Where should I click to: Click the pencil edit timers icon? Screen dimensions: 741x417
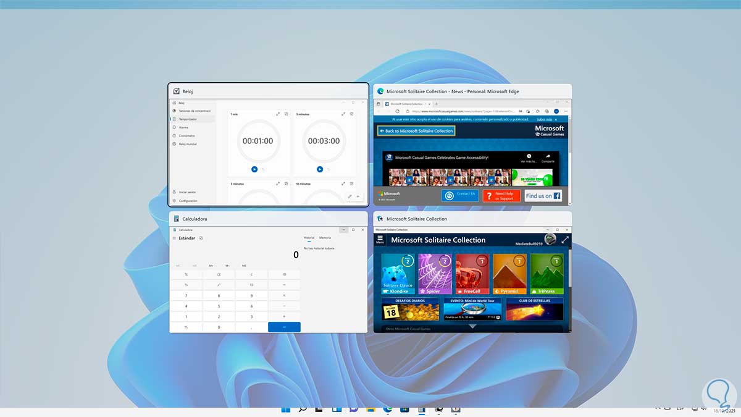pos(350,196)
